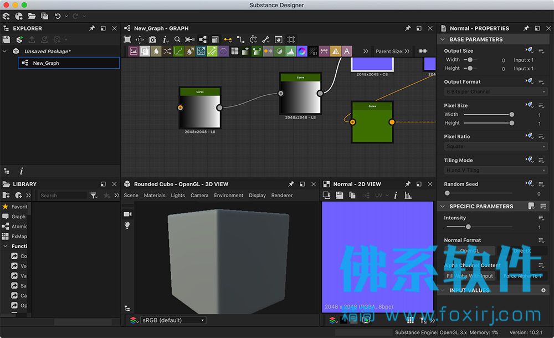554x338 pixels.
Task: Expand the hidden node bar items chevron
Action: tap(365, 52)
